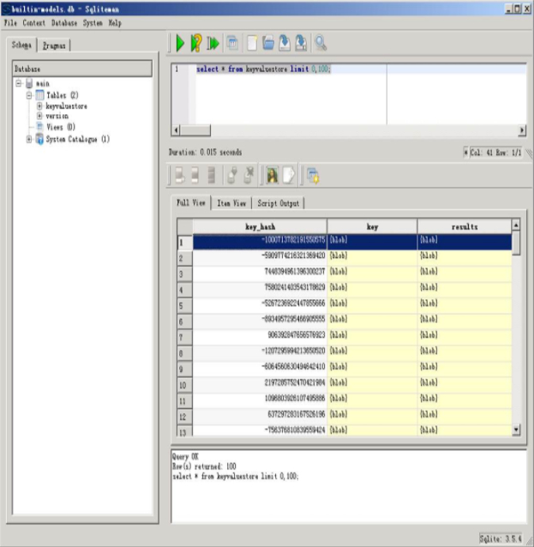
Task: Select the Full View tab
Action: (191, 202)
